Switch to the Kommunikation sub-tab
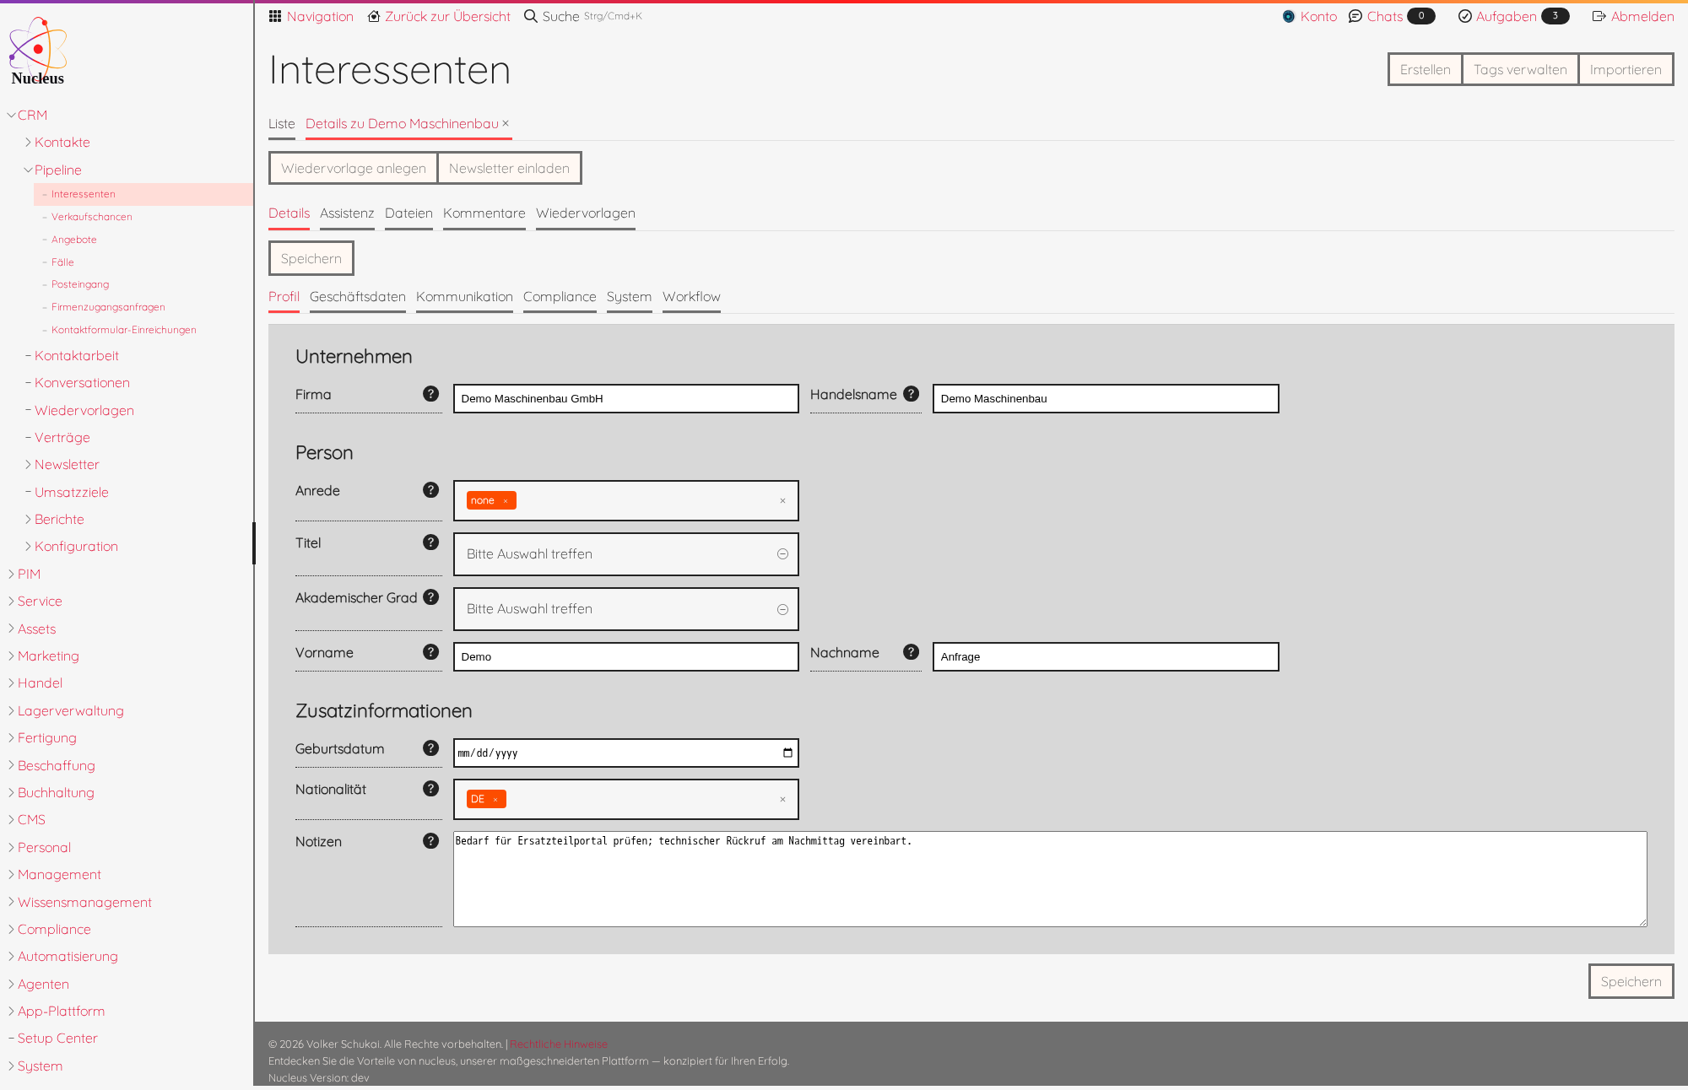Viewport: 1688px width, 1090px height. click(x=464, y=297)
